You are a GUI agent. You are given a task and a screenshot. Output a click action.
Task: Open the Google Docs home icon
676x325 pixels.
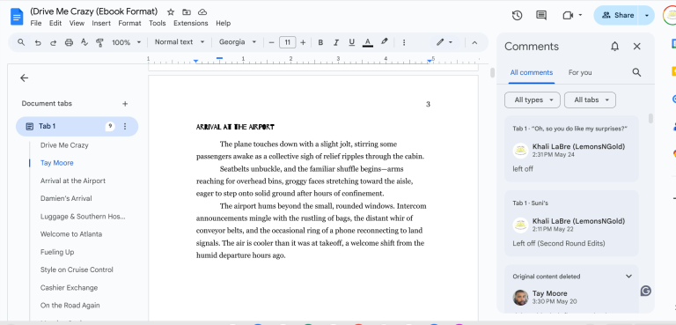tap(17, 17)
